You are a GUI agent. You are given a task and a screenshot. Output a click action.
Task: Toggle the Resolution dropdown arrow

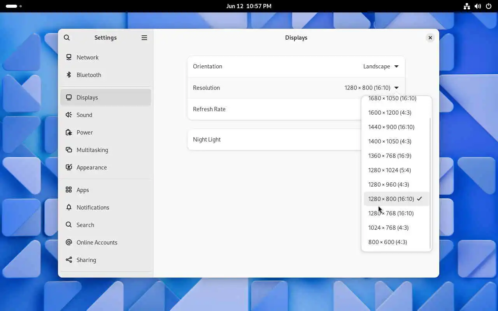coord(396,88)
